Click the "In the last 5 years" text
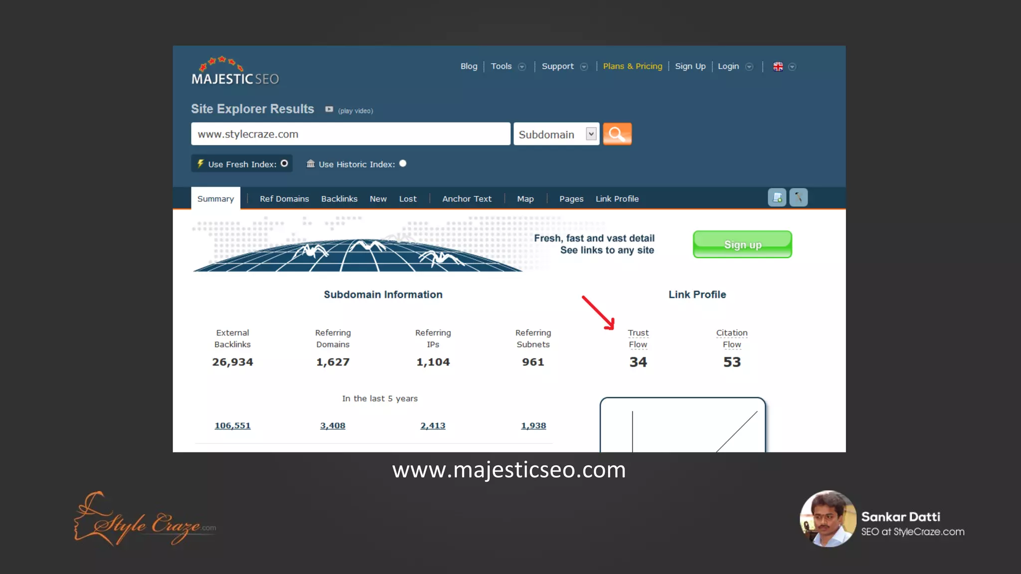The width and height of the screenshot is (1021, 574). (x=380, y=399)
